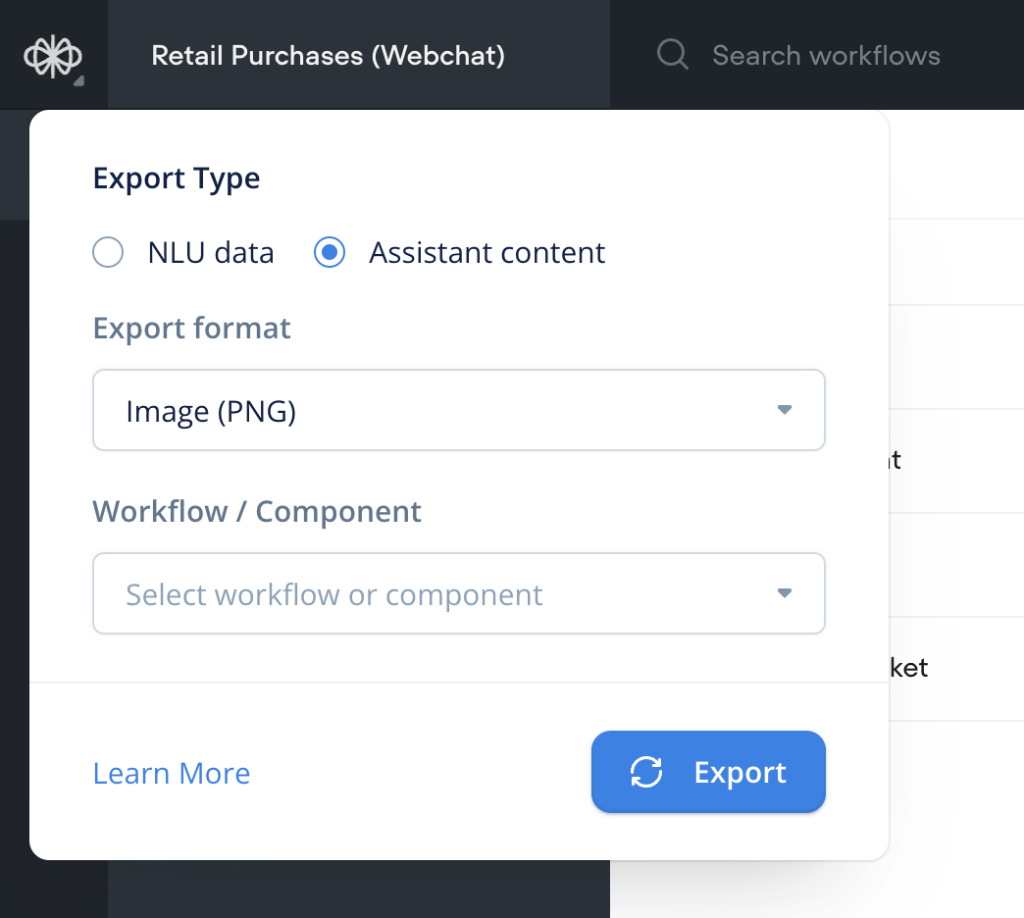Click the list row ending in 'ket' behind dialog
The height and width of the screenshot is (918, 1024).
[908, 667]
